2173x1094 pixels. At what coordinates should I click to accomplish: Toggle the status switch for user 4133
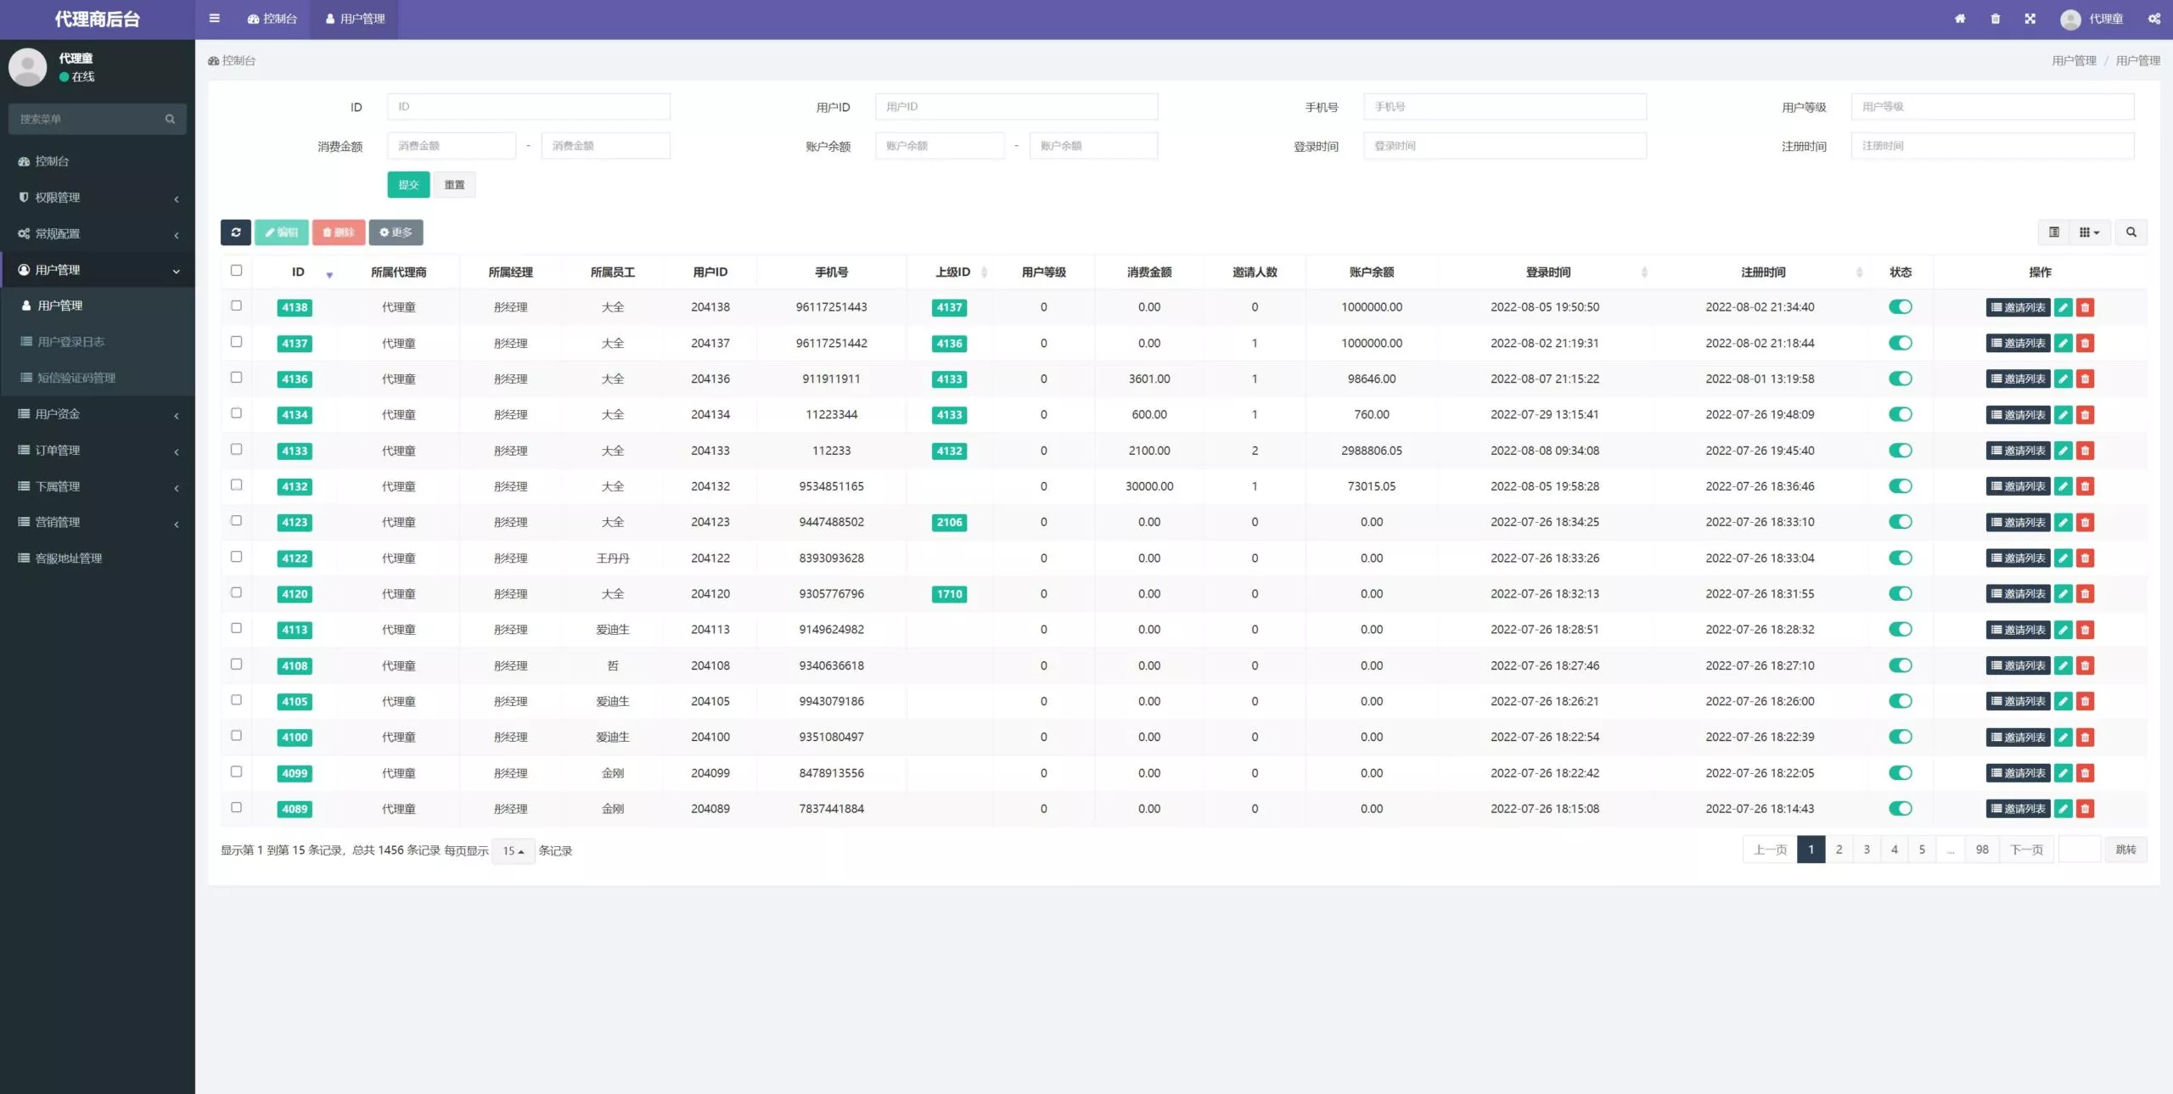coord(1900,449)
